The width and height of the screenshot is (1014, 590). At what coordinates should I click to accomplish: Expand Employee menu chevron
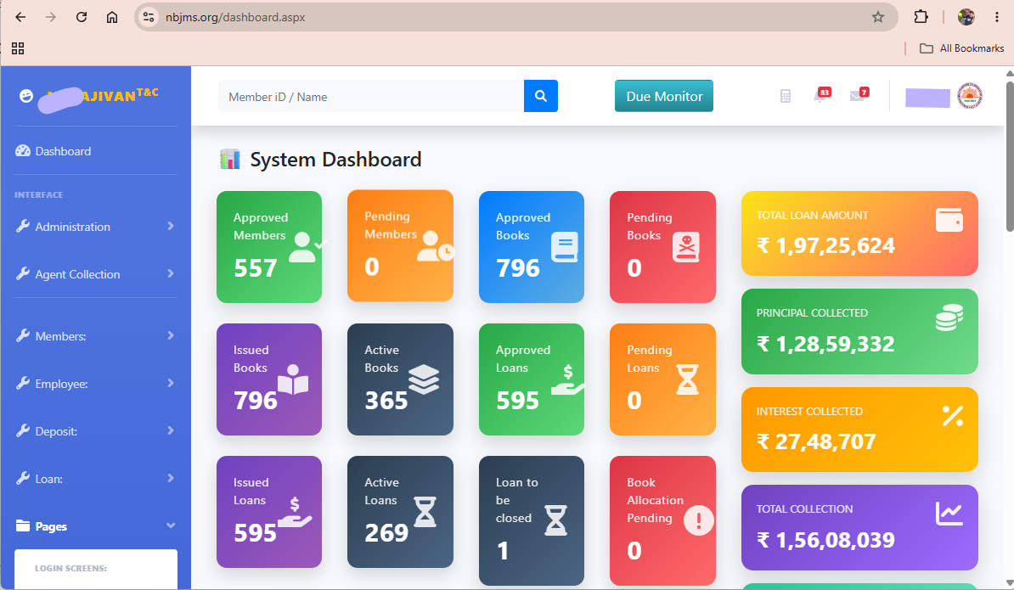pos(171,383)
